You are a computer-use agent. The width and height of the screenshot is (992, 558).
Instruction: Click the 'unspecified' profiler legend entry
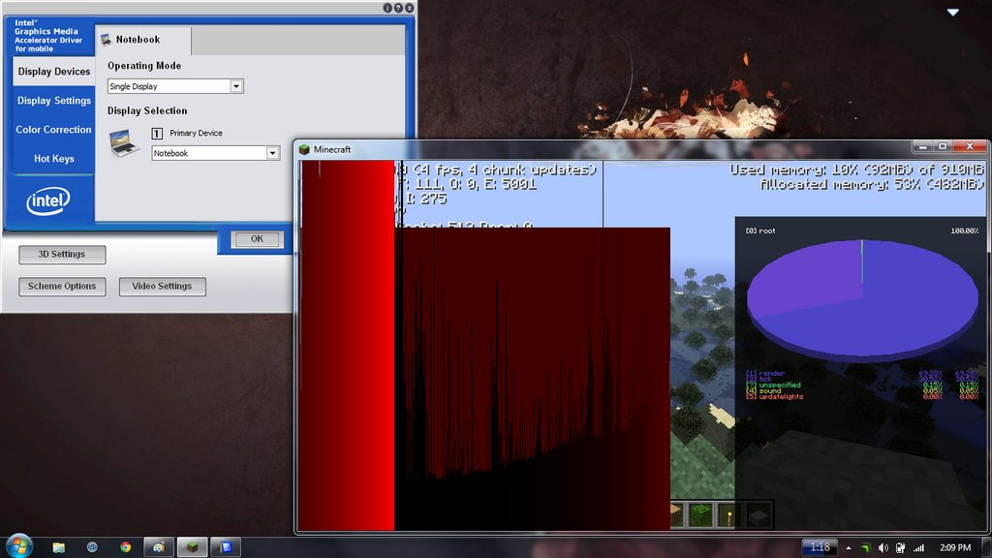[x=773, y=385]
